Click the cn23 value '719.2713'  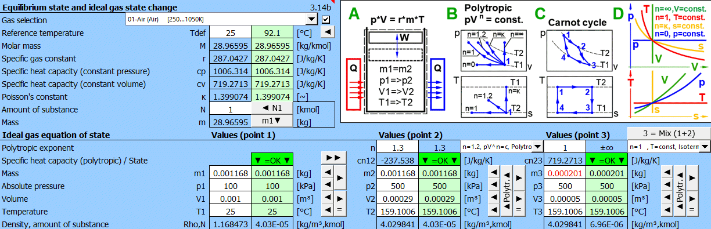[x=565, y=160]
